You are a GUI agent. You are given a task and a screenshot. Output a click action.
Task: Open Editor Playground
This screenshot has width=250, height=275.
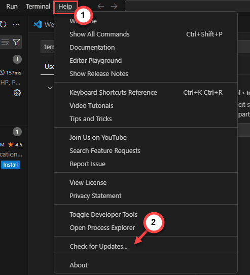click(x=146, y=60)
